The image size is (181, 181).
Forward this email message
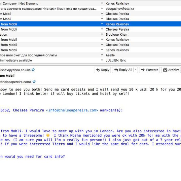(x=150, y=70)
